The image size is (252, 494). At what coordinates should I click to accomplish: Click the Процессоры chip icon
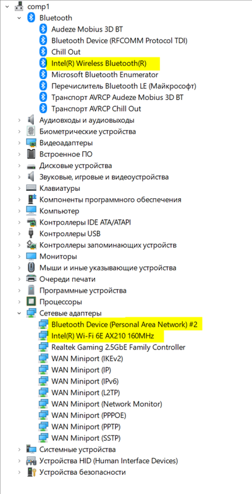point(31,301)
